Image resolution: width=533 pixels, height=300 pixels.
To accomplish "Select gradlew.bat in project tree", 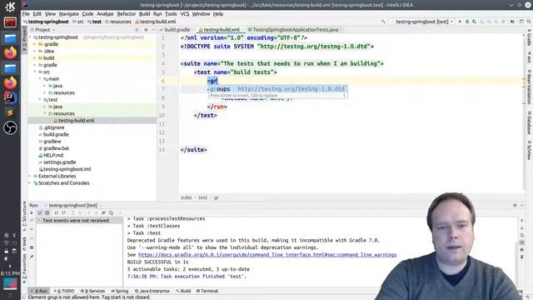I will (56, 148).
